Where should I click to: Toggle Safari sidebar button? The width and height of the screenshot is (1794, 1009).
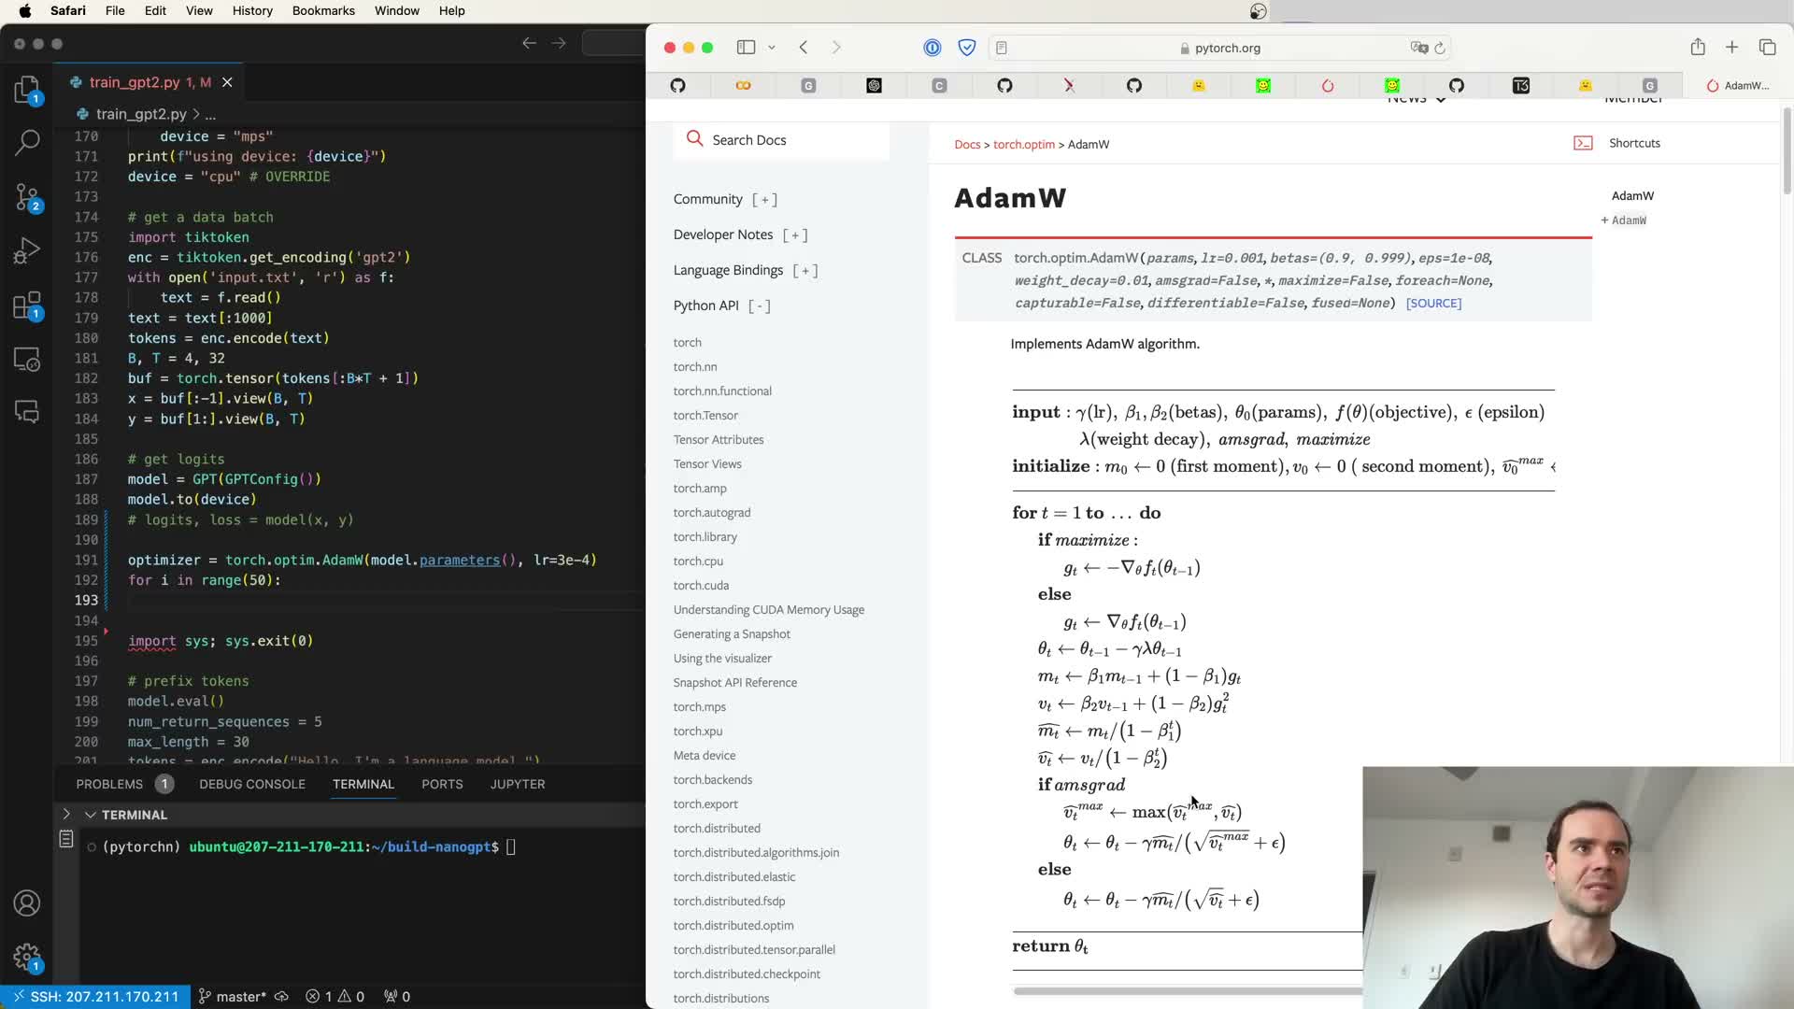[746, 48]
